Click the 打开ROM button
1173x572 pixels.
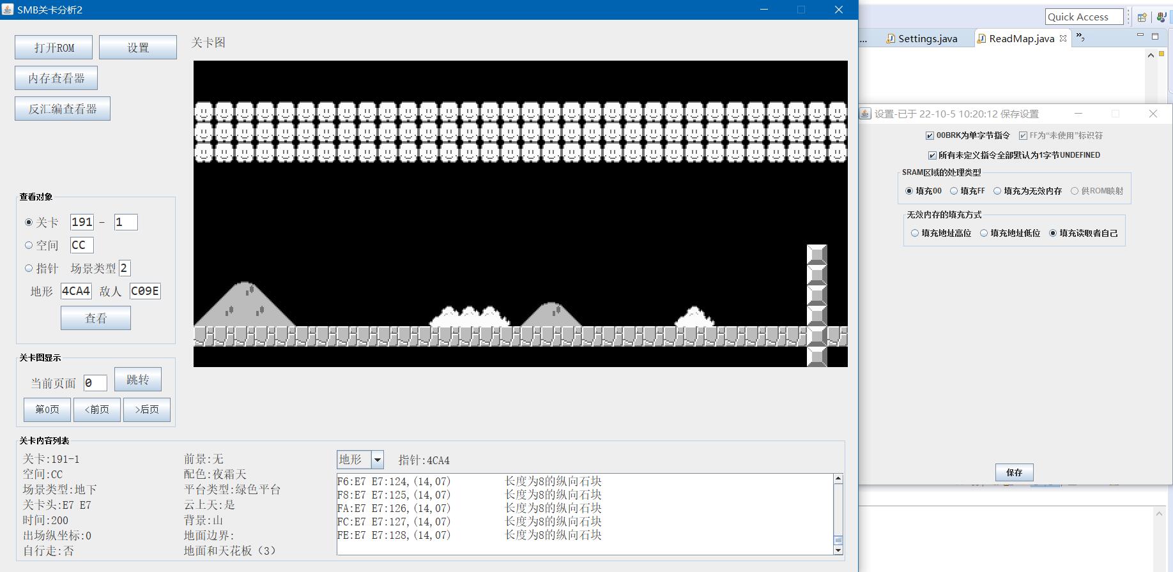(x=54, y=47)
